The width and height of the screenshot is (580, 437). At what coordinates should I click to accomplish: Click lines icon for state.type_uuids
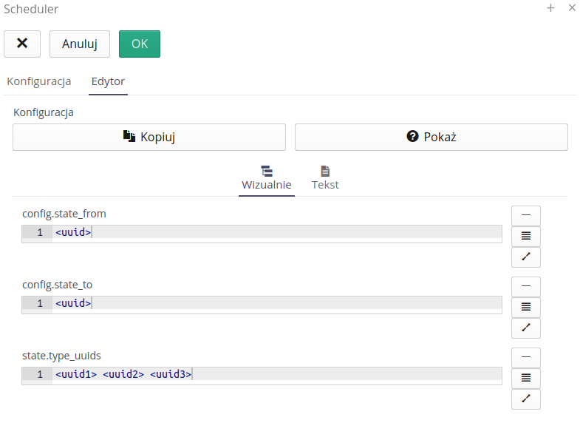click(x=526, y=378)
